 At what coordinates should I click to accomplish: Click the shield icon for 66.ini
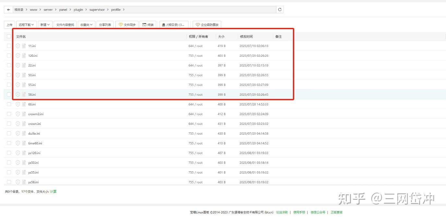18,104
